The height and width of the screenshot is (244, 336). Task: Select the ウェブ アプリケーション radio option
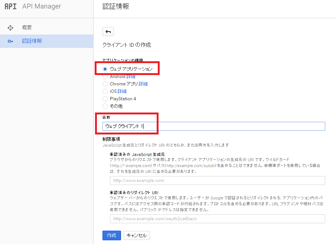point(105,69)
